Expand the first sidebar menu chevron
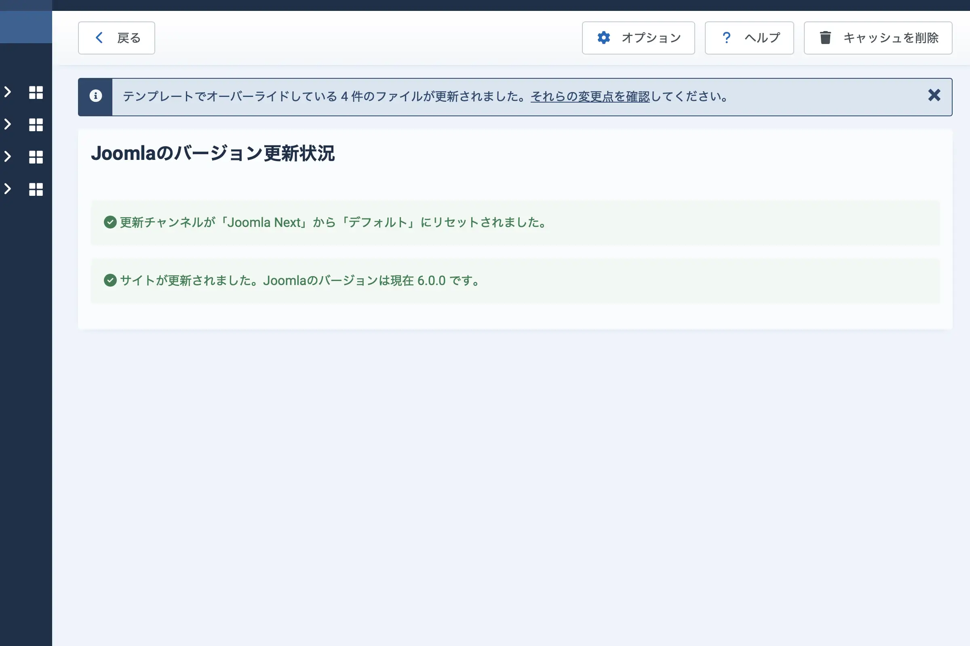Viewport: 970px width, 646px height. click(7, 92)
